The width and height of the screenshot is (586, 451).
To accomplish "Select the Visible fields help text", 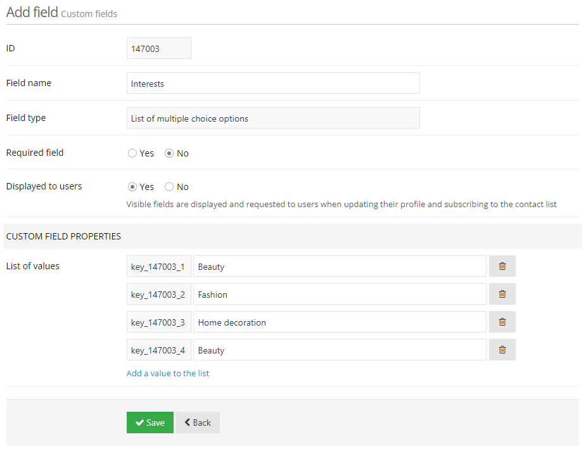I will 341,205.
